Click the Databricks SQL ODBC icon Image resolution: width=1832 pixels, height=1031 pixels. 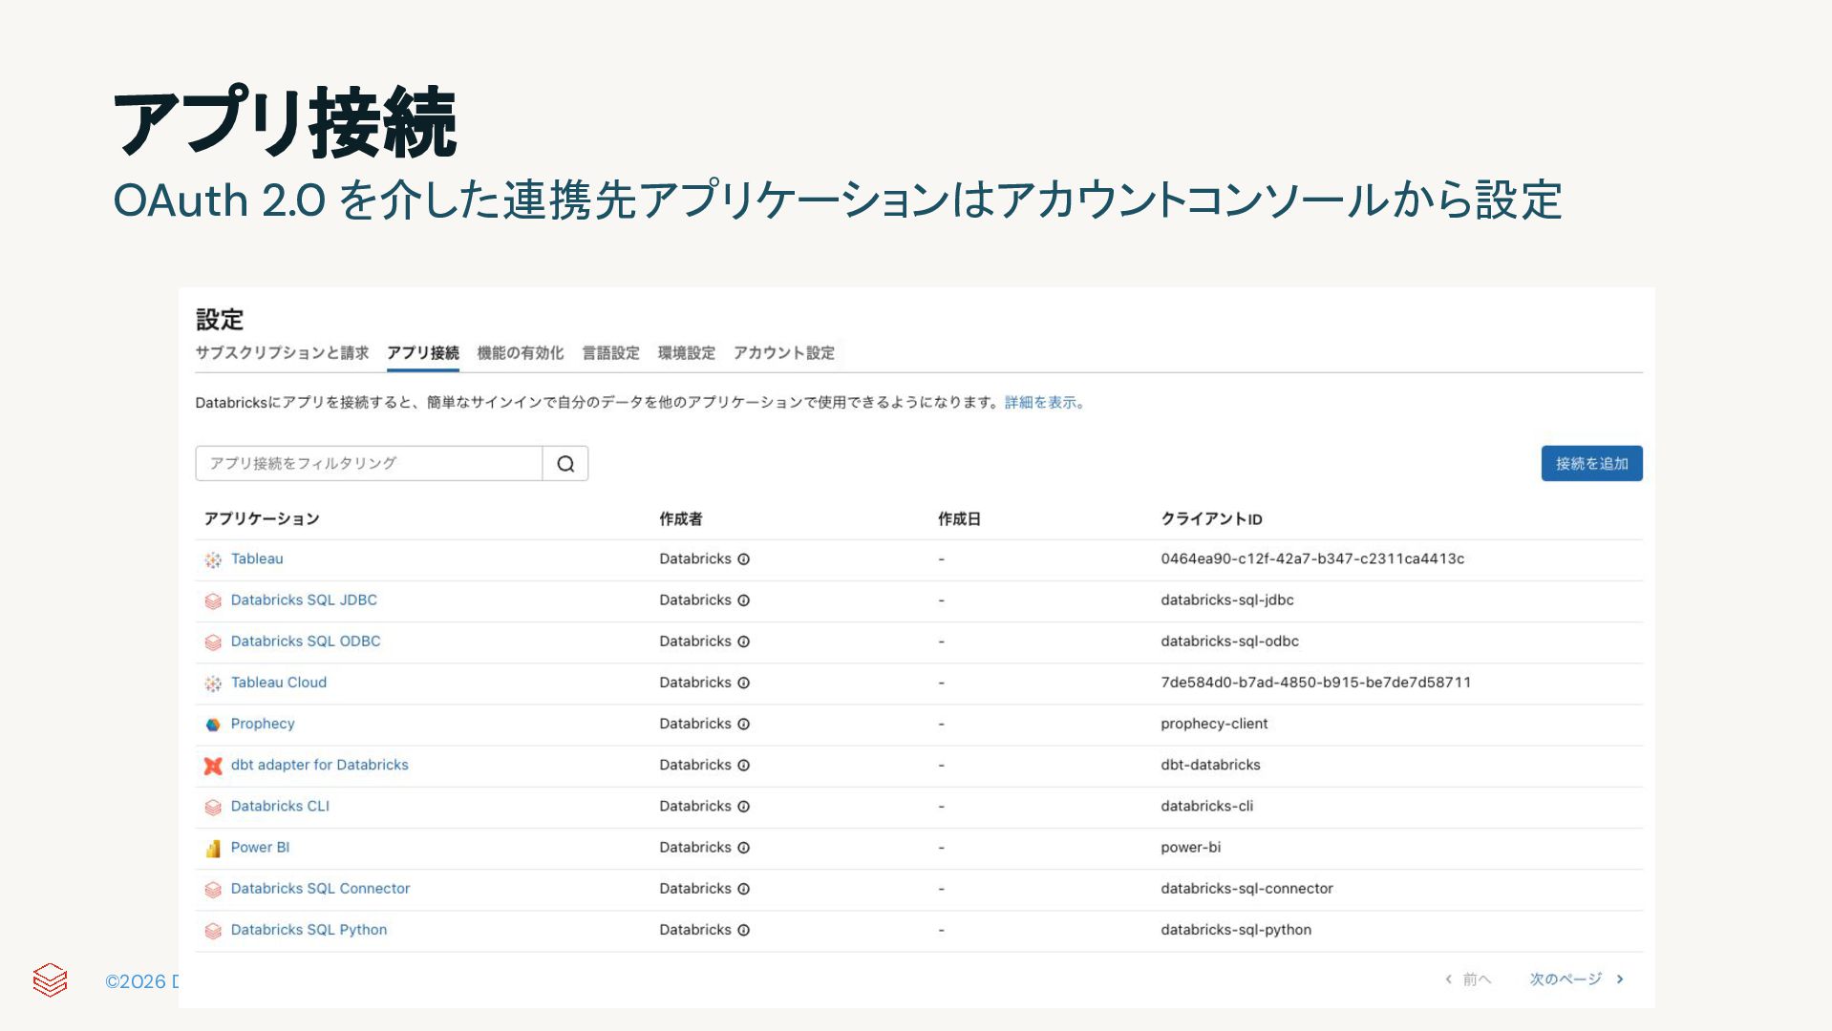(x=213, y=642)
